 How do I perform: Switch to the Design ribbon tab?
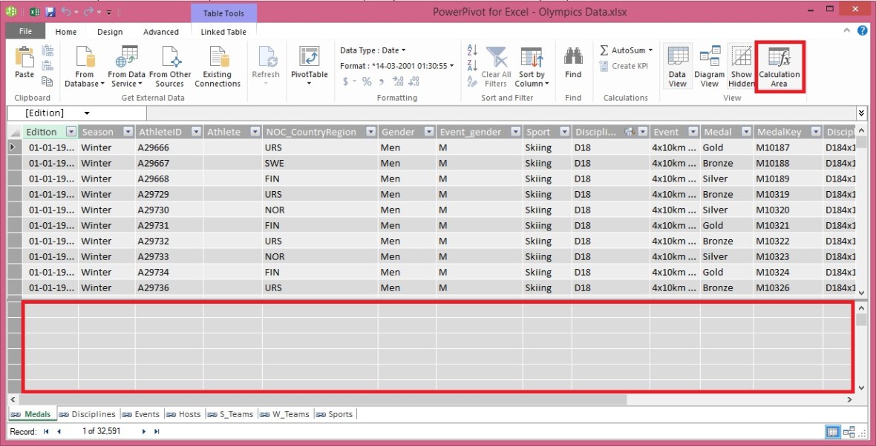coord(110,32)
